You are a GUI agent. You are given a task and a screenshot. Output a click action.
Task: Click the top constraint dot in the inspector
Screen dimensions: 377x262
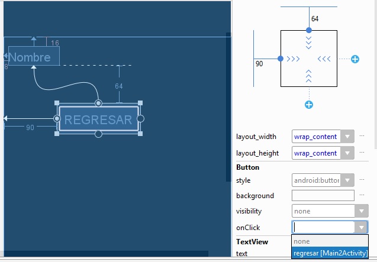click(x=308, y=30)
